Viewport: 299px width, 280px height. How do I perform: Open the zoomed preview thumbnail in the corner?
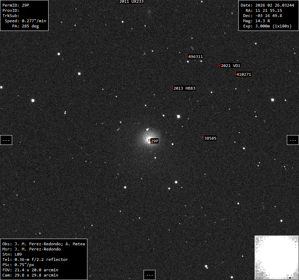[276, 257]
